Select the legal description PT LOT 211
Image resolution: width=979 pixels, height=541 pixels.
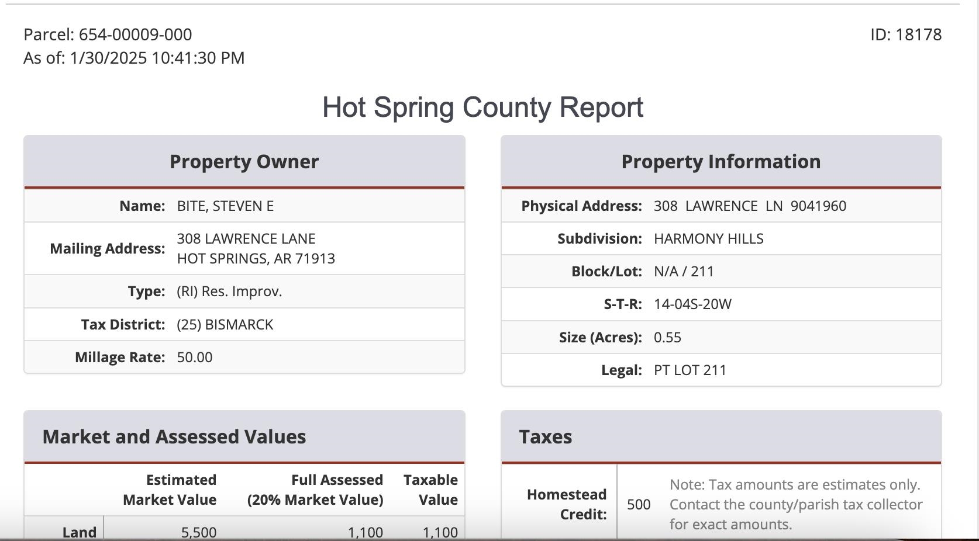[690, 370]
